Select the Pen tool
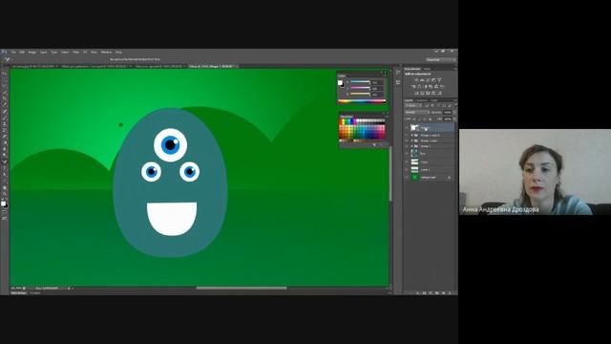611x344 pixels. (x=4, y=161)
